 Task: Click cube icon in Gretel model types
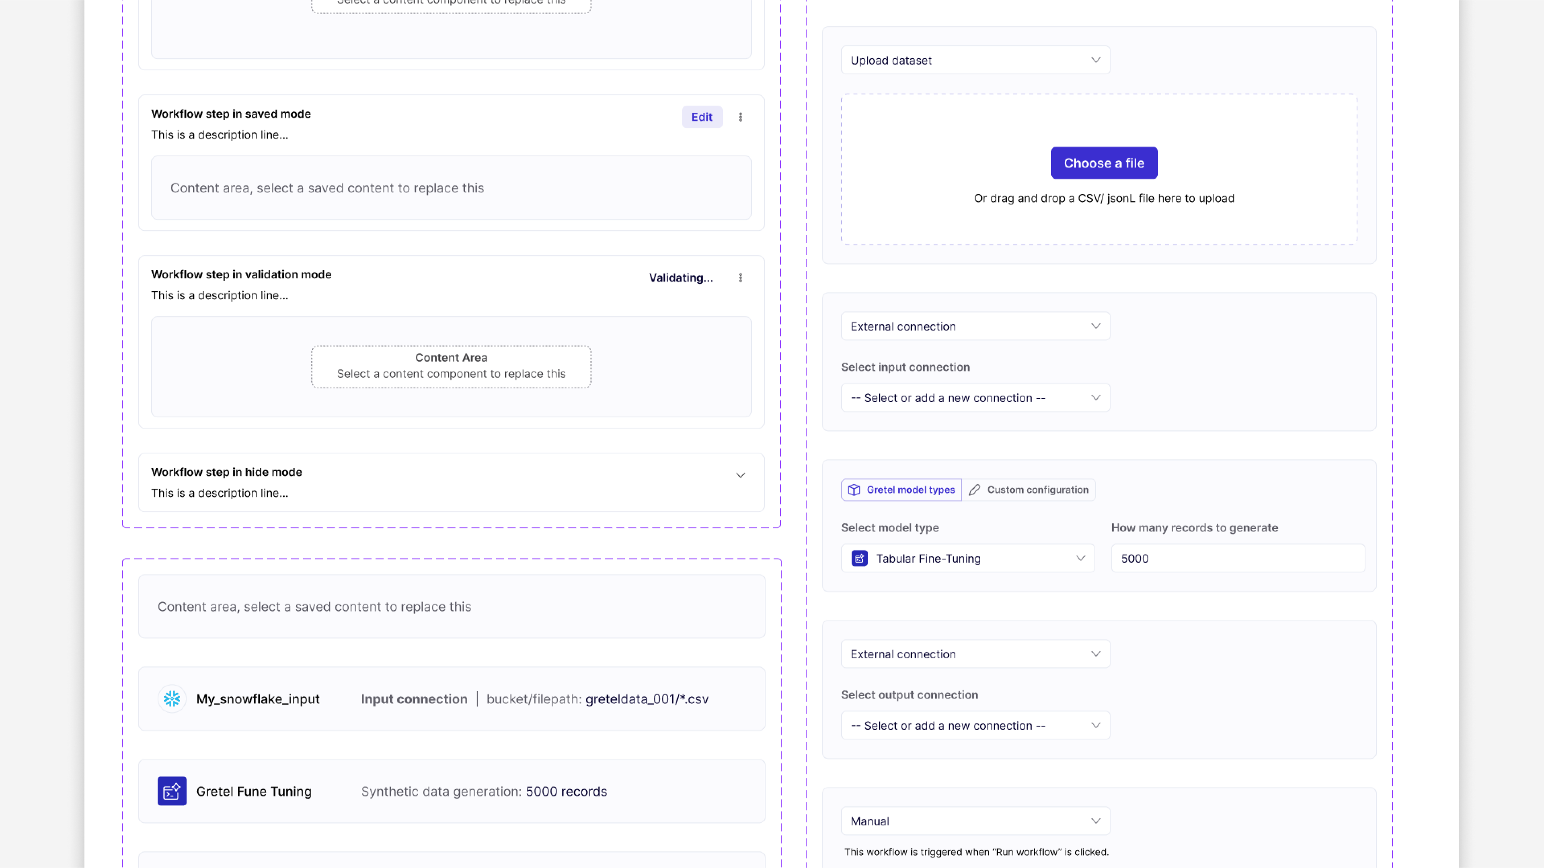(x=854, y=490)
